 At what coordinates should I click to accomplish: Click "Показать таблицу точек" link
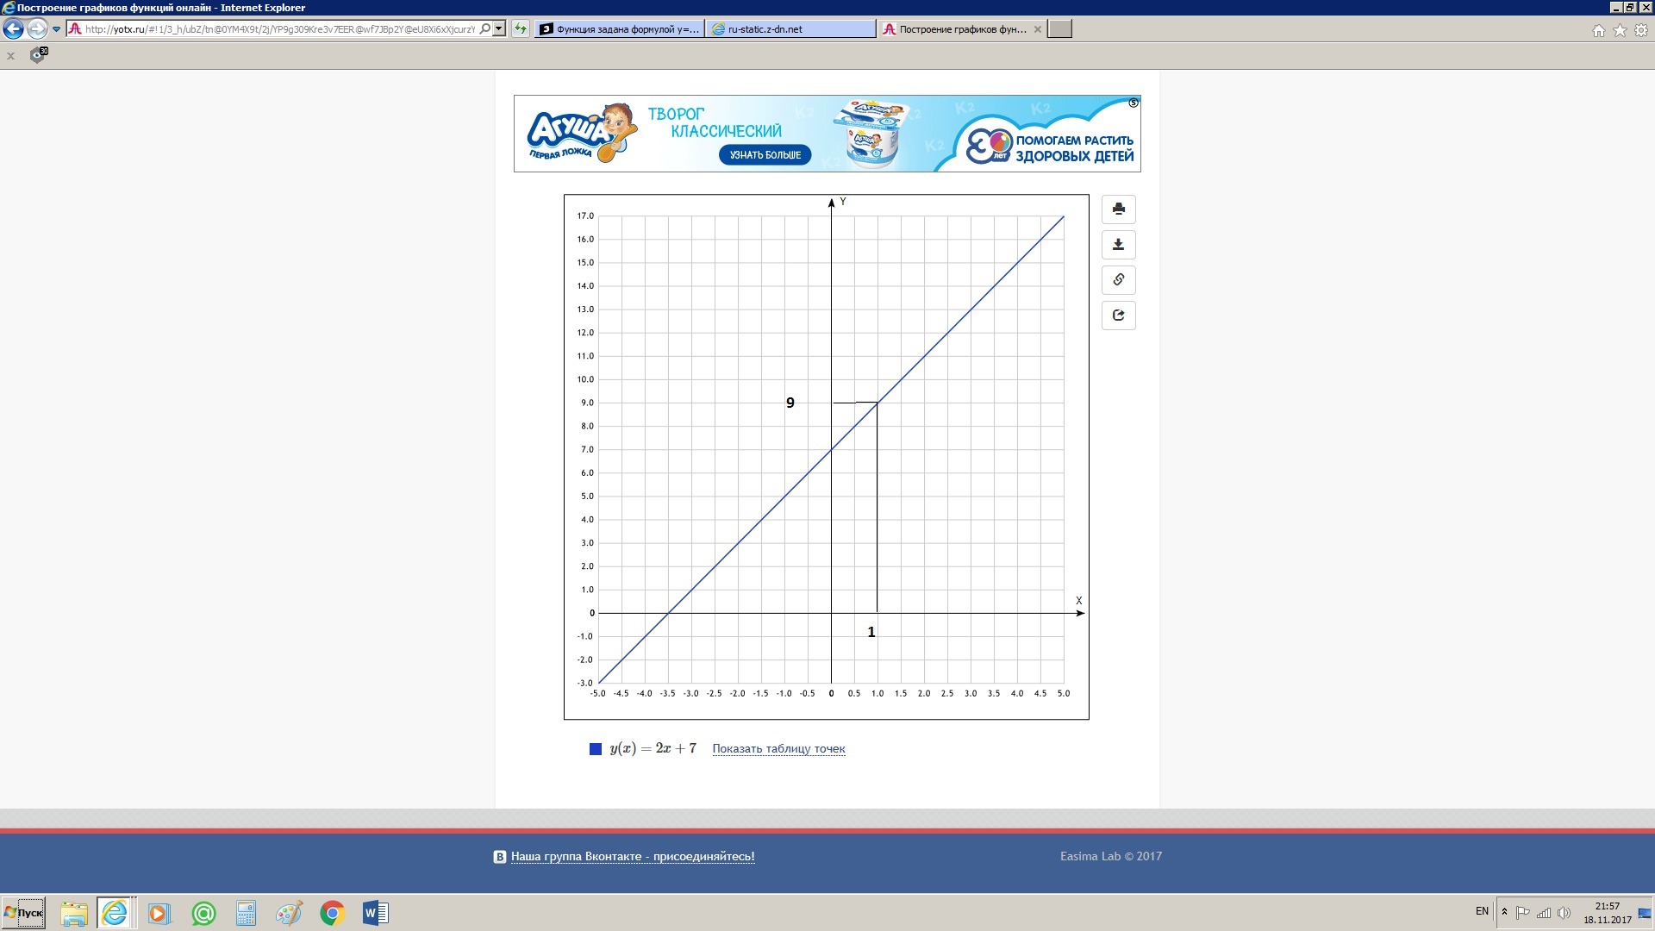(x=778, y=748)
